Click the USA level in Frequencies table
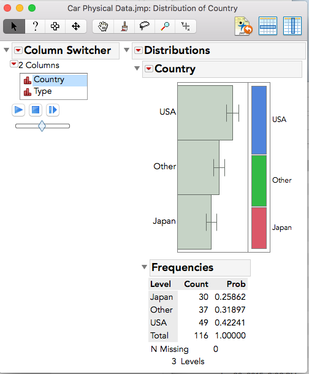 pyautogui.click(x=159, y=322)
